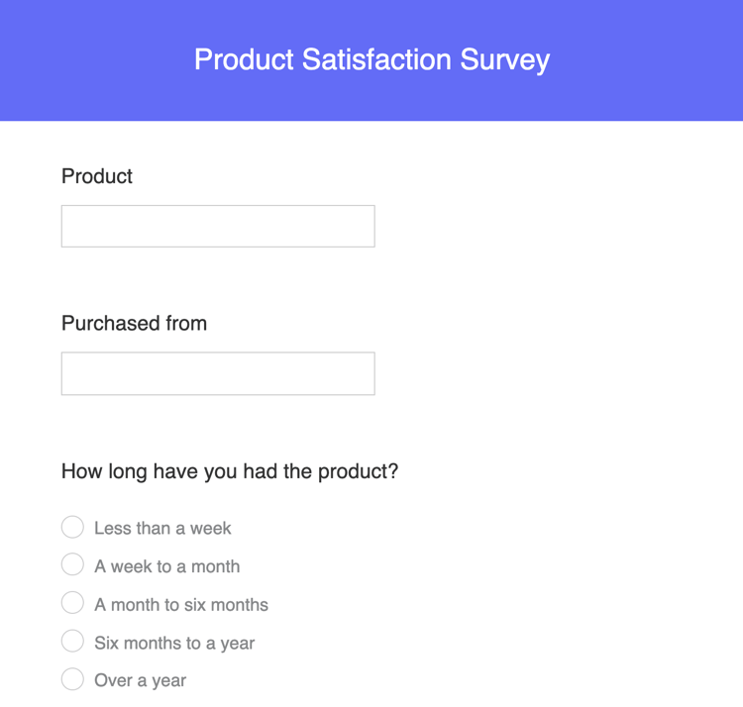Select the 'Less than a week' radio button
743x707 pixels.
pos(72,527)
